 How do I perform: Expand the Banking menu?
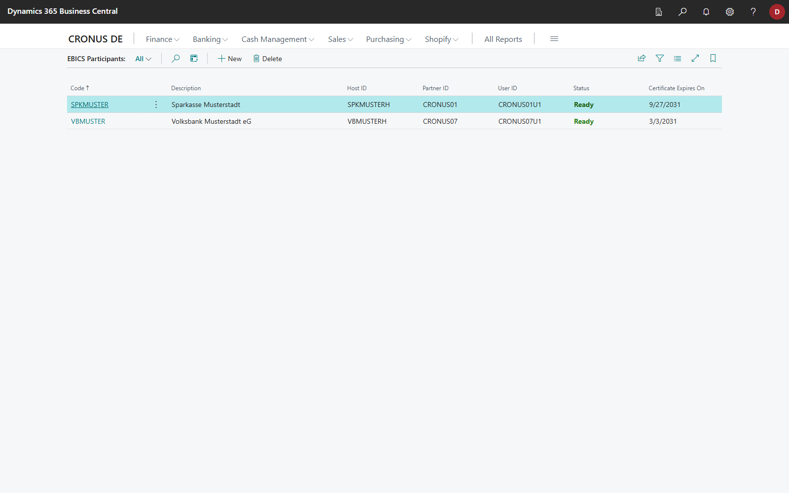point(210,39)
